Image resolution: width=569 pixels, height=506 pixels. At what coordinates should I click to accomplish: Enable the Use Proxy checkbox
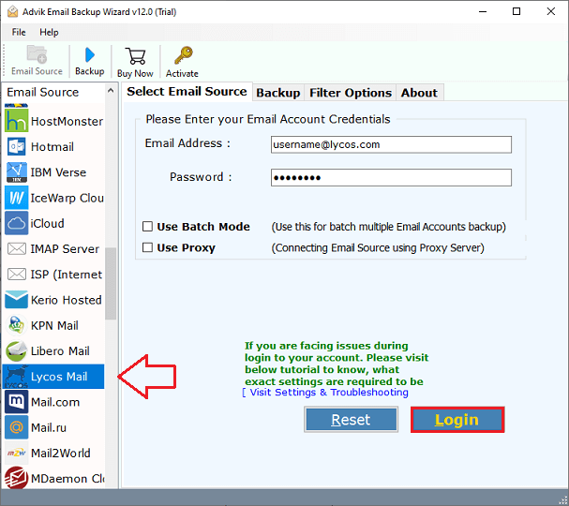click(x=147, y=247)
